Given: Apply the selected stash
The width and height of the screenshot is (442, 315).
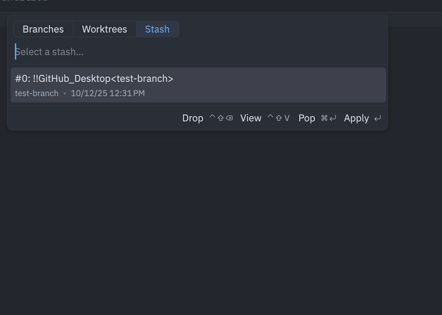Looking at the screenshot, I should (x=356, y=118).
